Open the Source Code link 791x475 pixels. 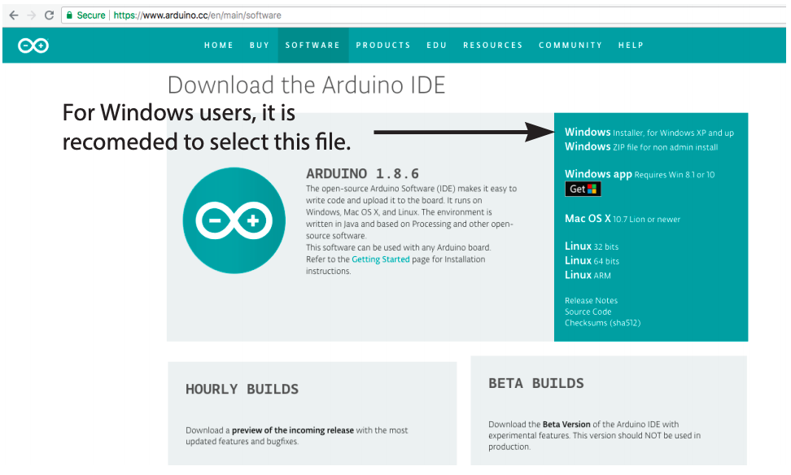pos(588,312)
